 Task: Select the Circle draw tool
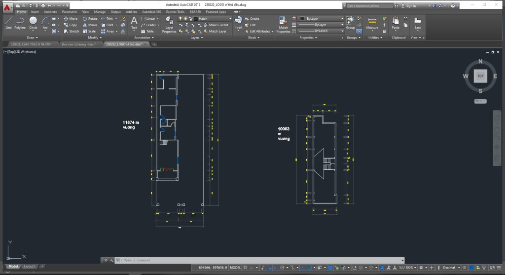33,23
